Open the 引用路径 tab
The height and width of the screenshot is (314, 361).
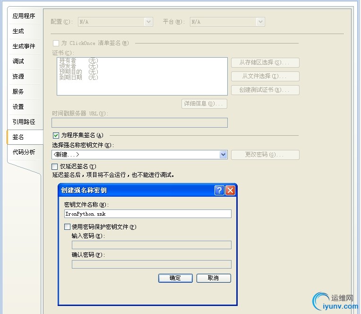pos(24,122)
